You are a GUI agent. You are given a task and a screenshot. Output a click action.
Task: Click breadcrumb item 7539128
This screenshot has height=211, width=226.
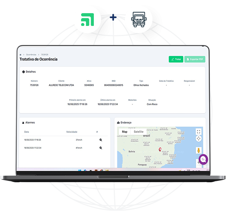tap(45, 55)
